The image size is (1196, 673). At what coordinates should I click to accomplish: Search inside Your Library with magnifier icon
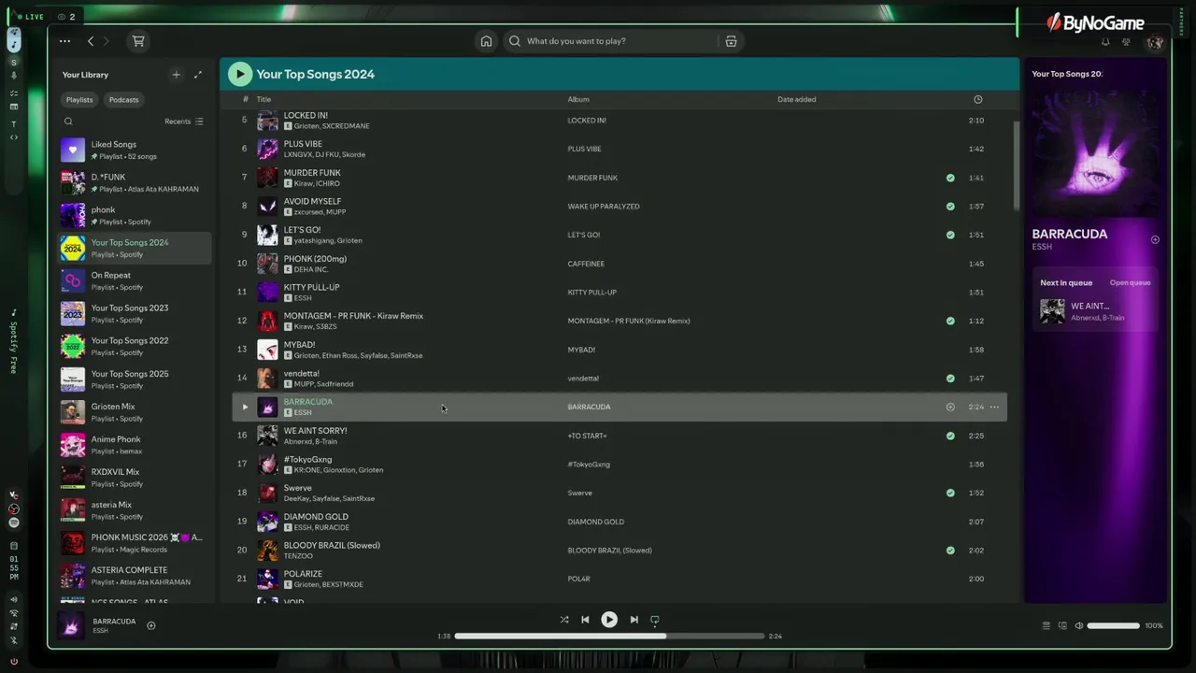[68, 122]
